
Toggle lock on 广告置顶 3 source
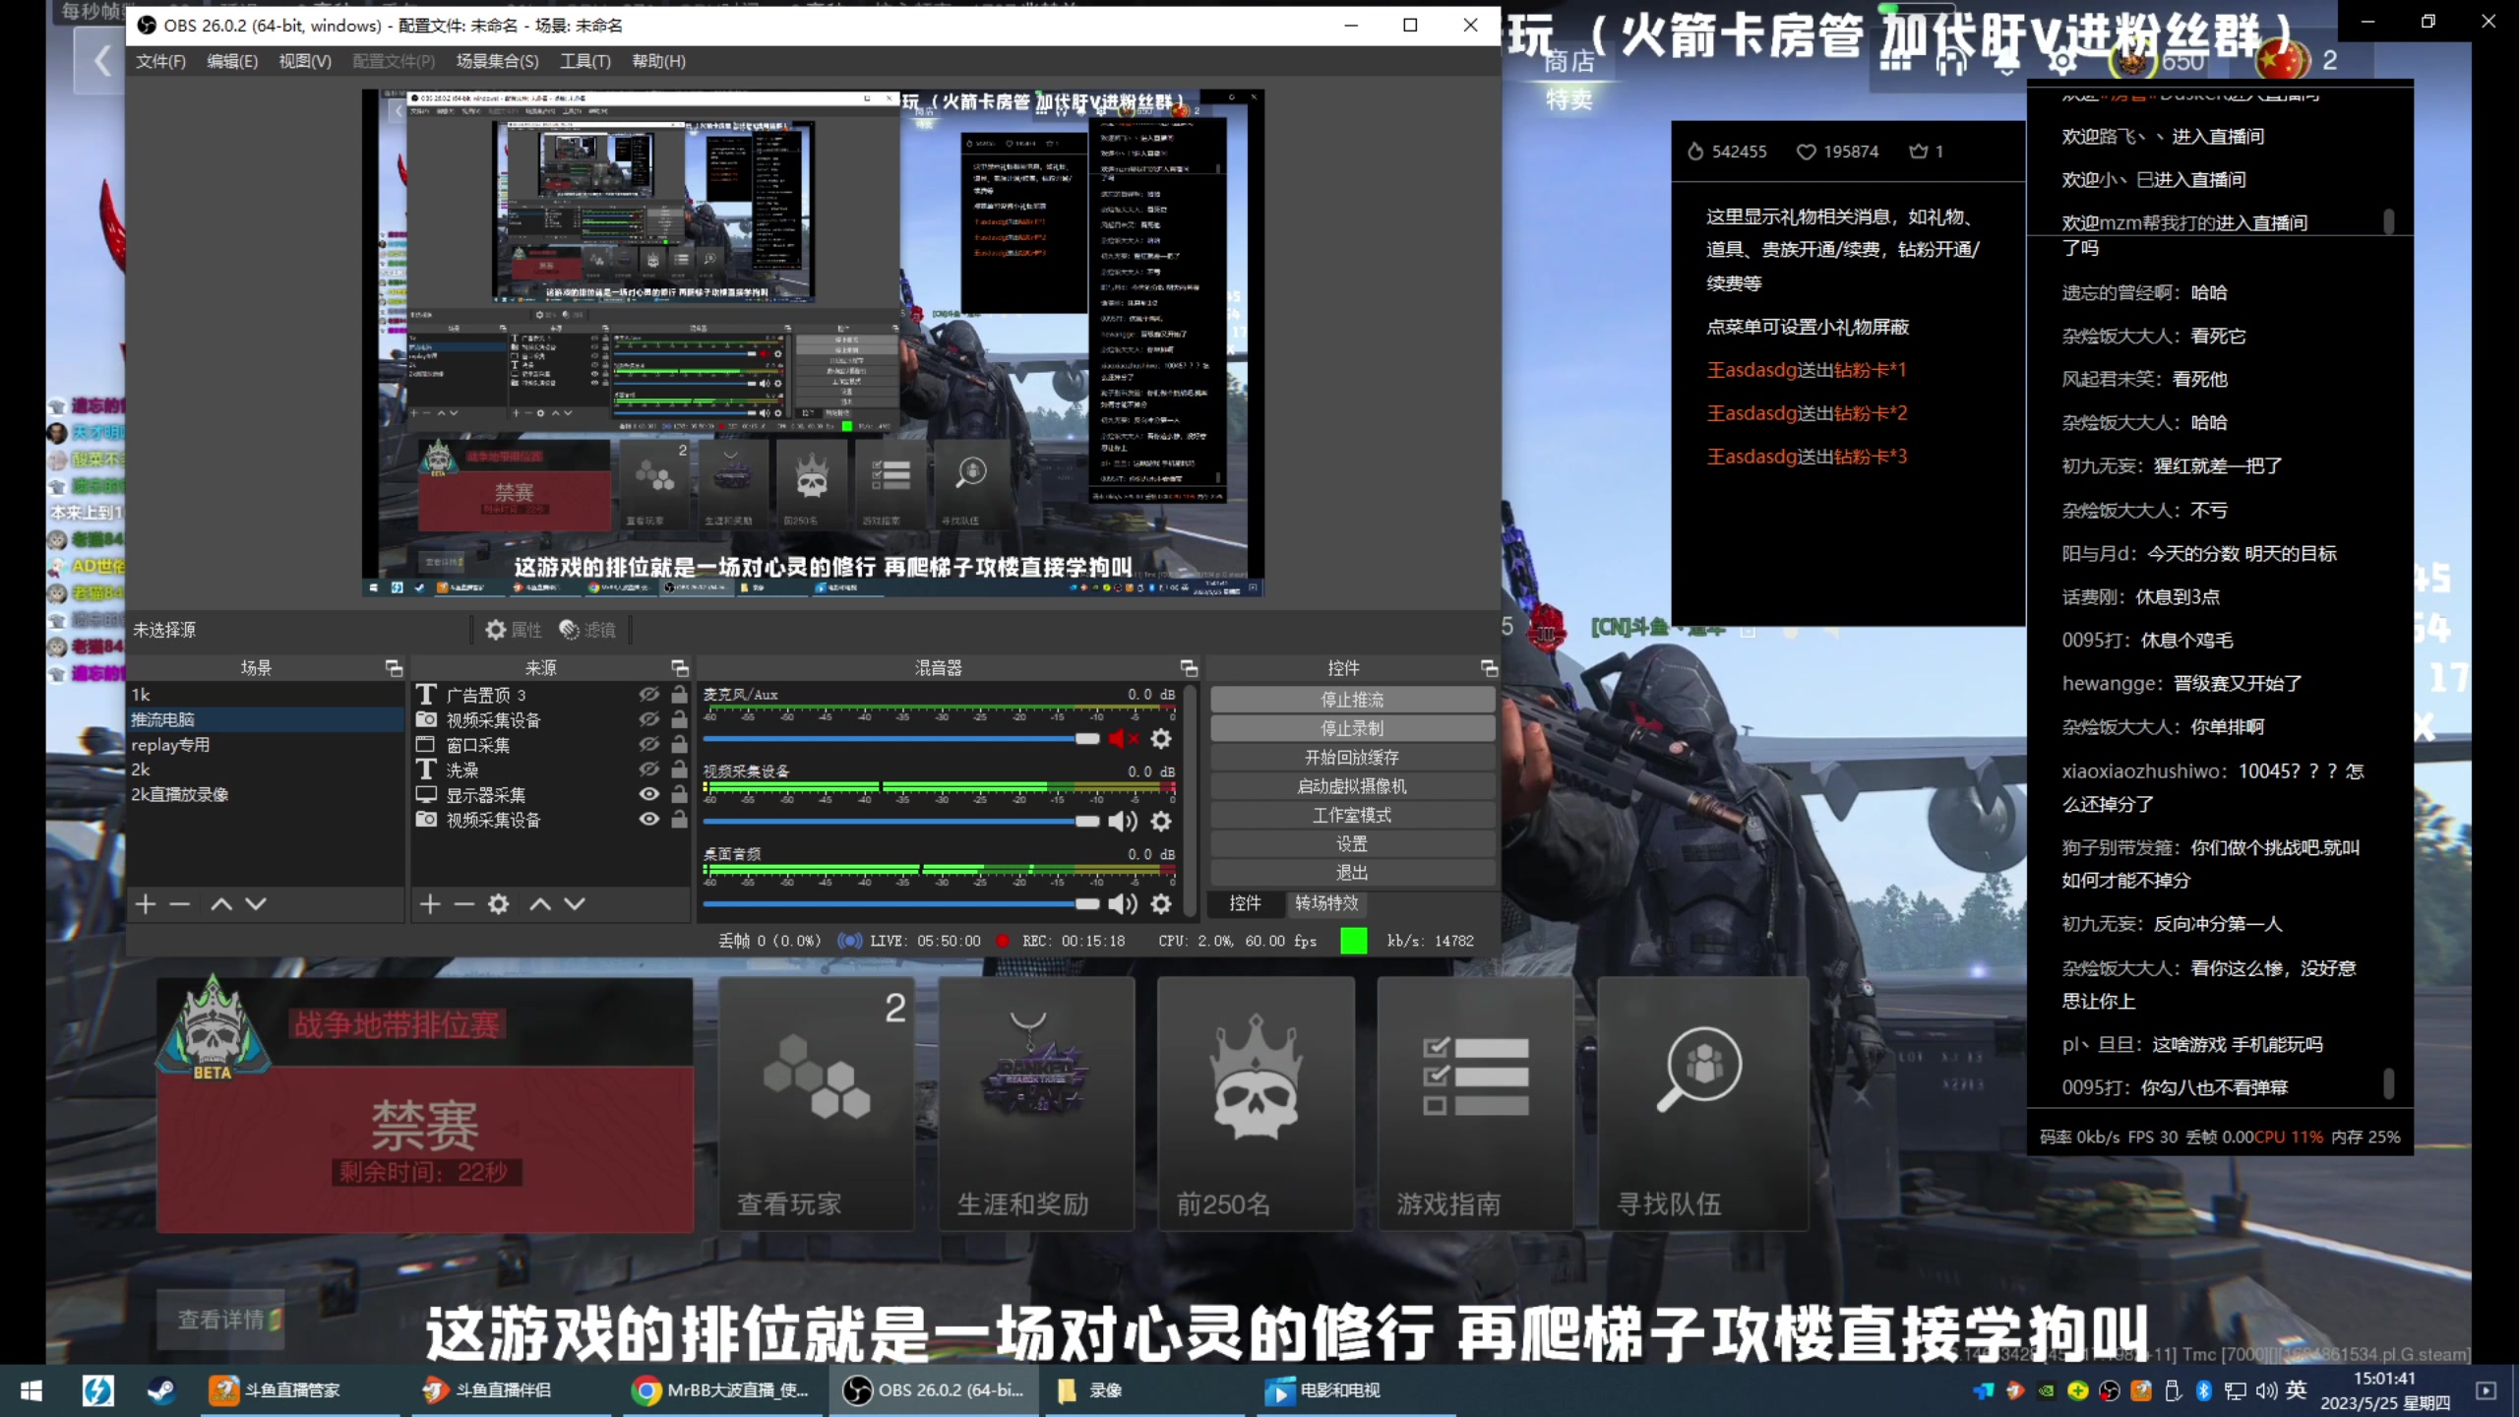coord(679,695)
